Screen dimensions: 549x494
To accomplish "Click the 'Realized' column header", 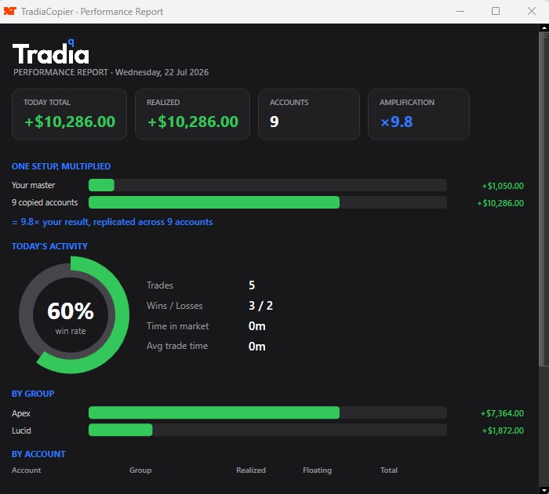I will coord(251,470).
